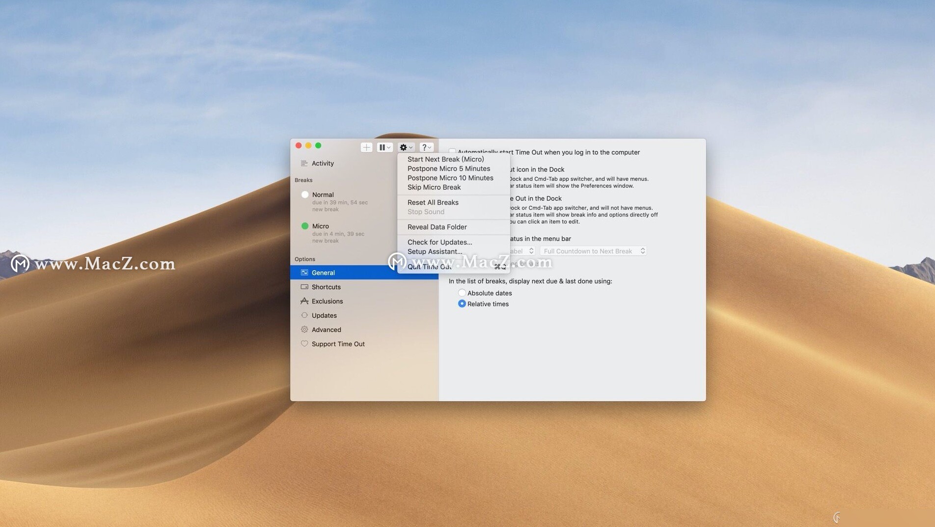Open Full Countdown to Next Break popup
This screenshot has height=527, width=935.
point(593,251)
